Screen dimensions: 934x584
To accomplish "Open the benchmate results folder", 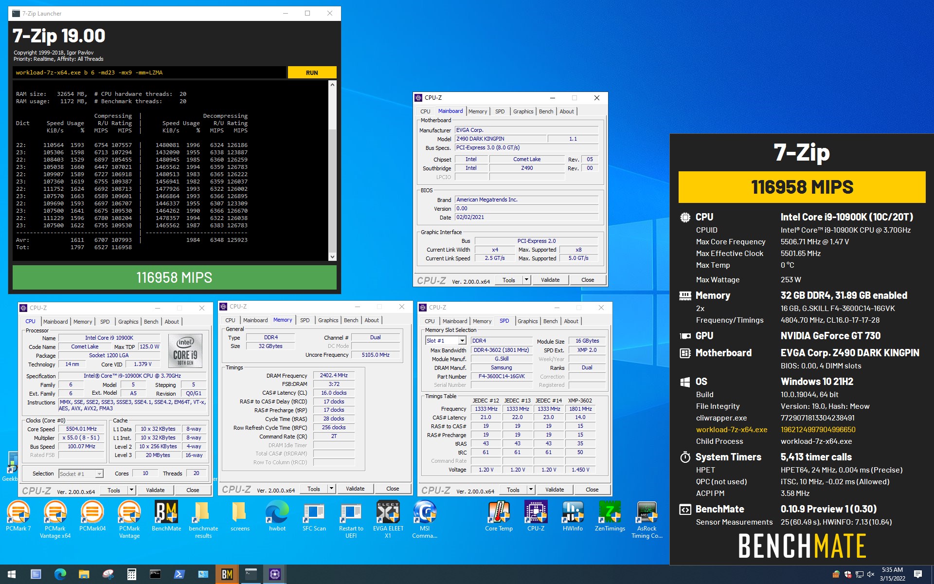I will point(203,520).
